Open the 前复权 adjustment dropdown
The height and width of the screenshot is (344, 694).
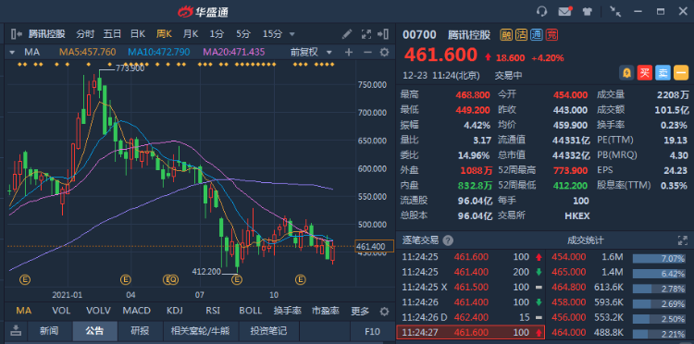tap(311, 52)
